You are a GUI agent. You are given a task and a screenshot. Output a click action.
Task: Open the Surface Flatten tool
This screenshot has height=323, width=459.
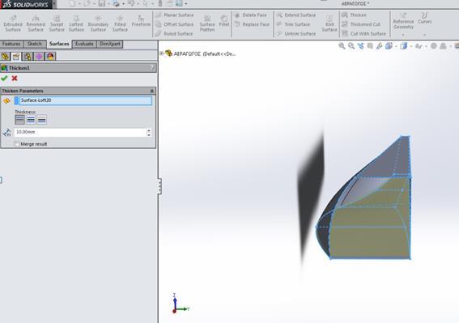(207, 23)
